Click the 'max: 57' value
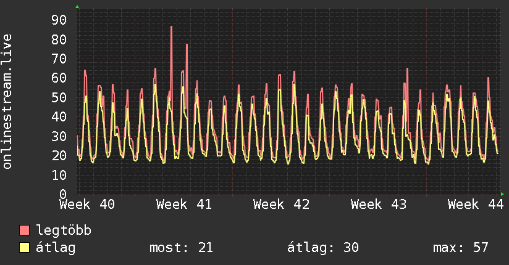The image size is (509, 265). click(x=461, y=248)
